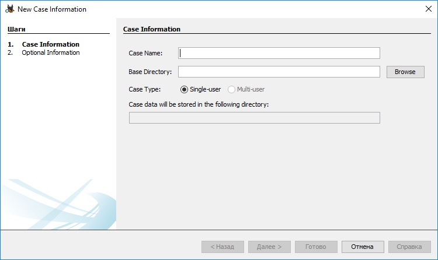Finish the wizard with Готово
438x260 pixels.
[316, 247]
